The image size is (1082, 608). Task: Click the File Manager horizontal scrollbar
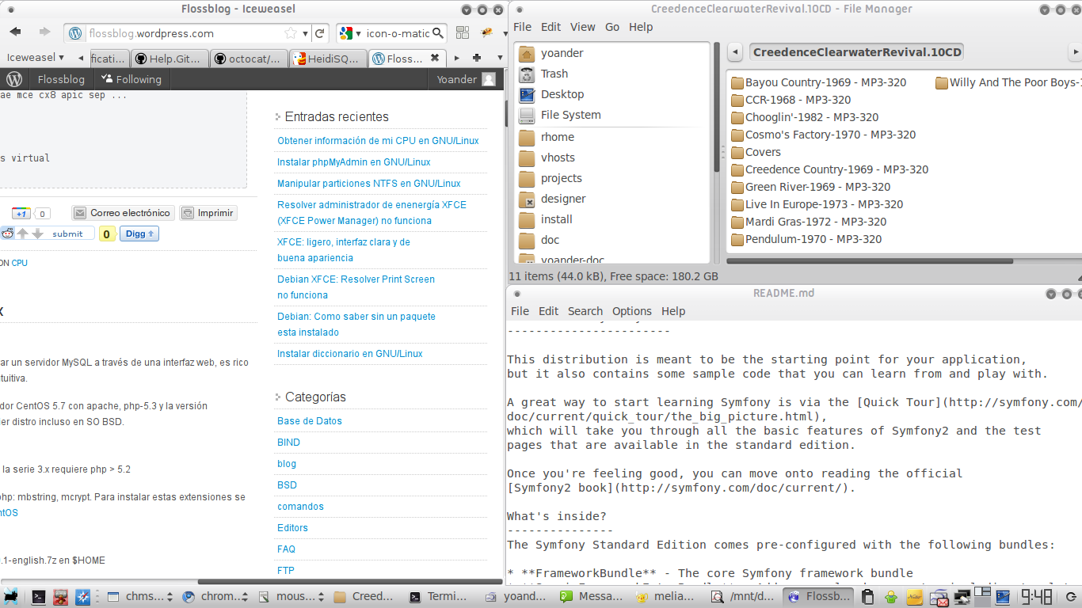tap(869, 260)
